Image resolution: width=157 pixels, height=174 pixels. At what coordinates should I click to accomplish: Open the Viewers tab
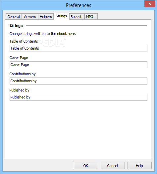(x=30, y=17)
